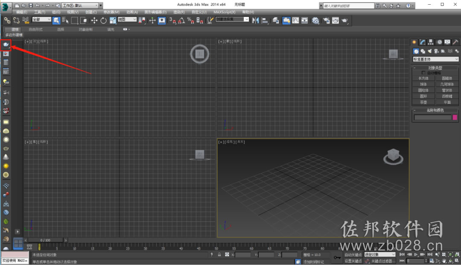Screen dimensions: 461x265
Task: Click the Play Animation button
Action: pyautogui.click(x=416, y=254)
